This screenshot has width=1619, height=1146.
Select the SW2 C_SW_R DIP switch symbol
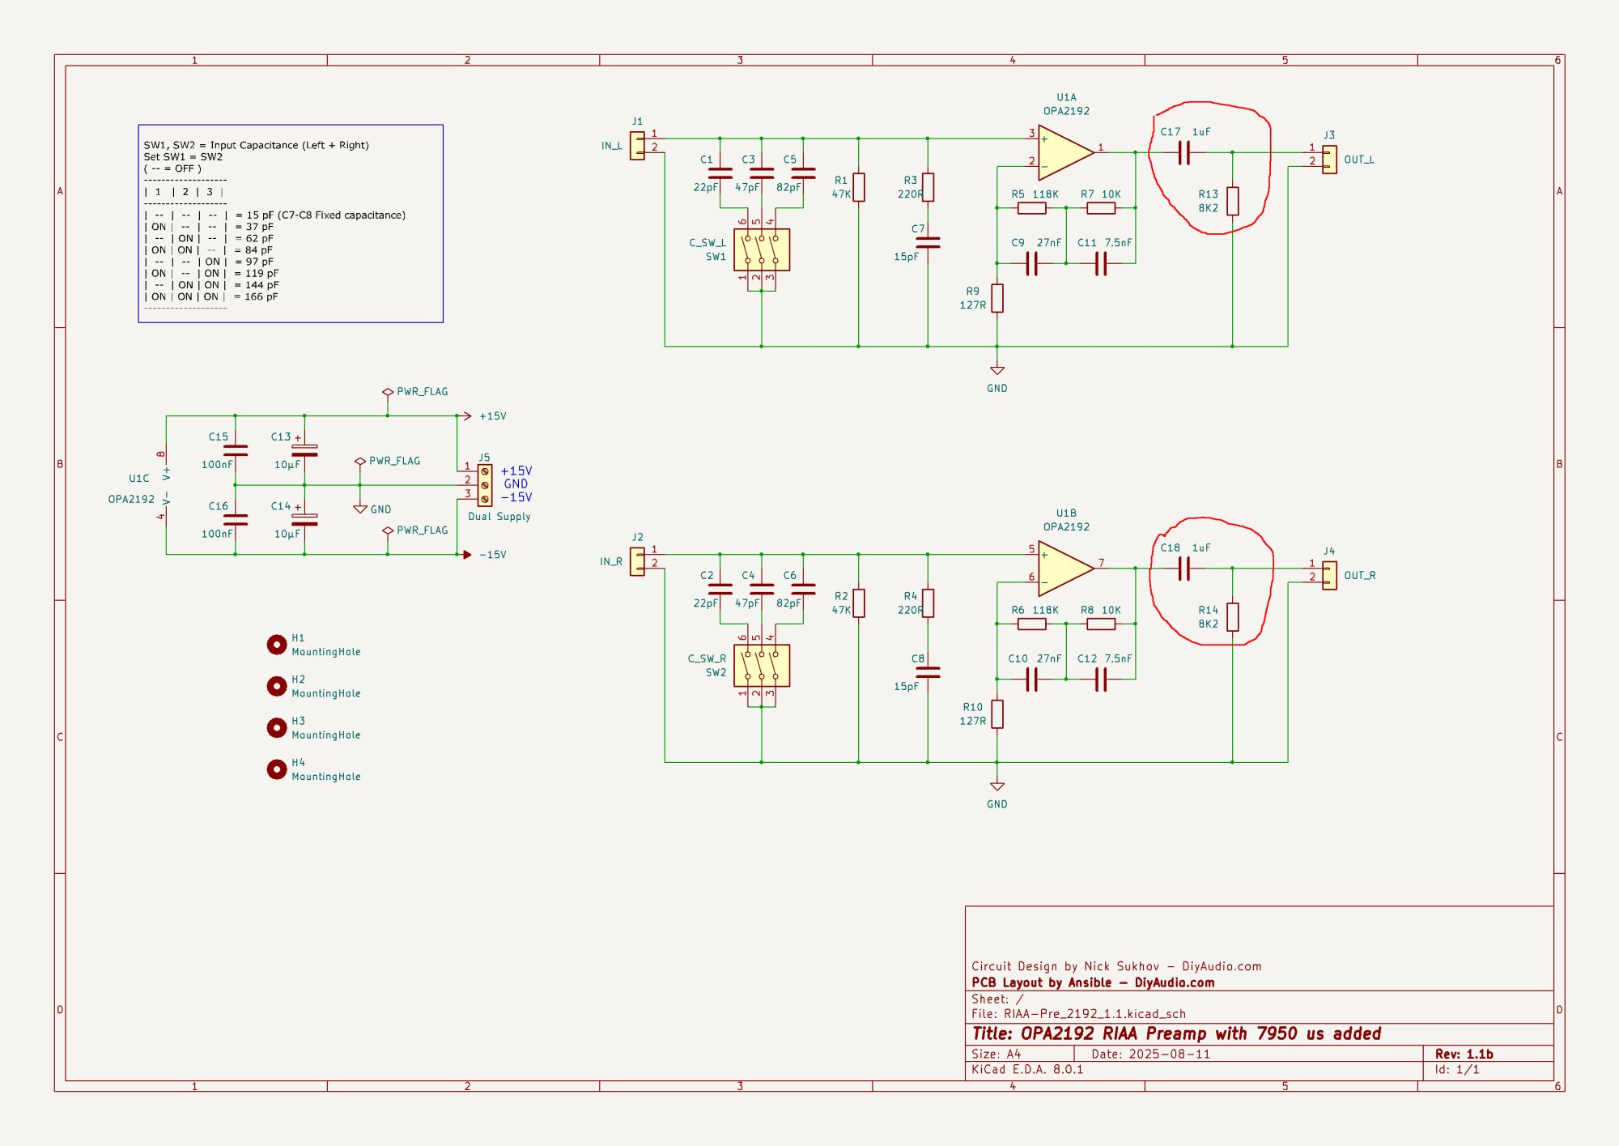coord(761,665)
